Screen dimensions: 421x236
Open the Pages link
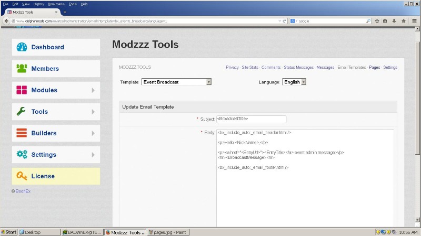pyautogui.click(x=375, y=68)
